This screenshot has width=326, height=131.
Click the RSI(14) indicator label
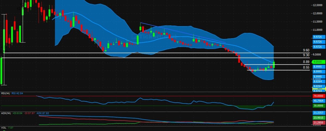[x=5, y=93]
